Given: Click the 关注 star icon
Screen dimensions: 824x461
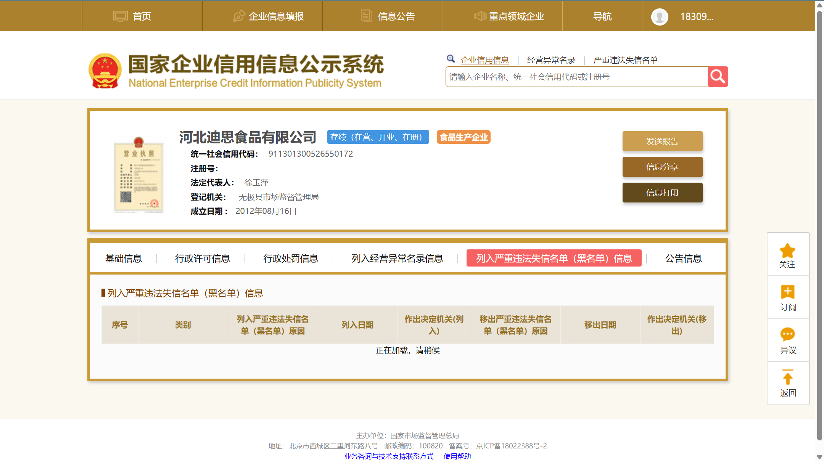Looking at the screenshot, I should click(x=787, y=251).
